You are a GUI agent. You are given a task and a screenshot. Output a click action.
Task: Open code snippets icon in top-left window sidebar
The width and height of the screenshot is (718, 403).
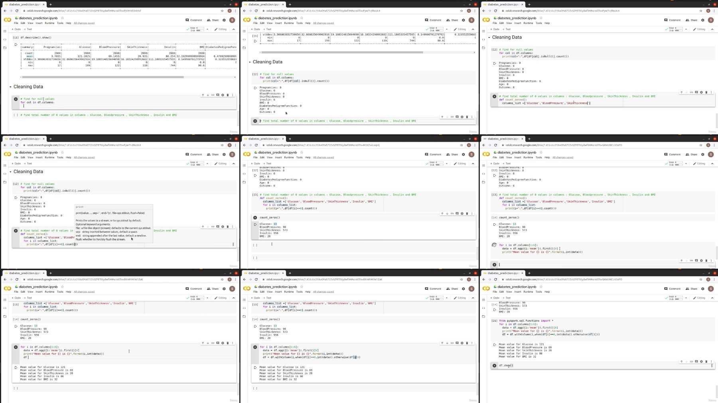[x=5, y=39]
